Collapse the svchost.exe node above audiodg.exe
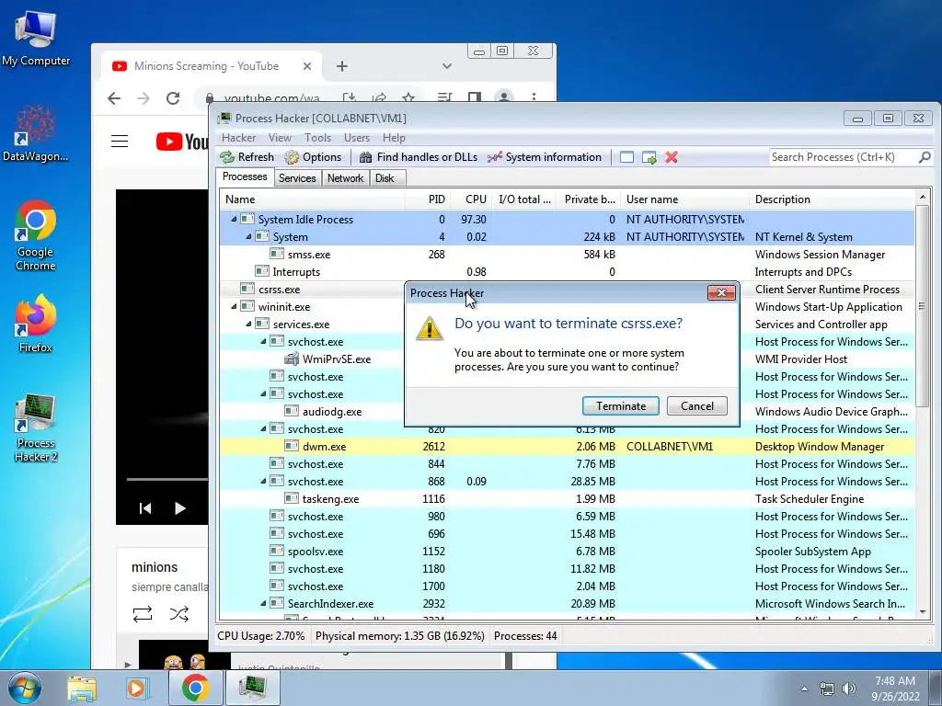The image size is (942, 706). [x=263, y=393]
